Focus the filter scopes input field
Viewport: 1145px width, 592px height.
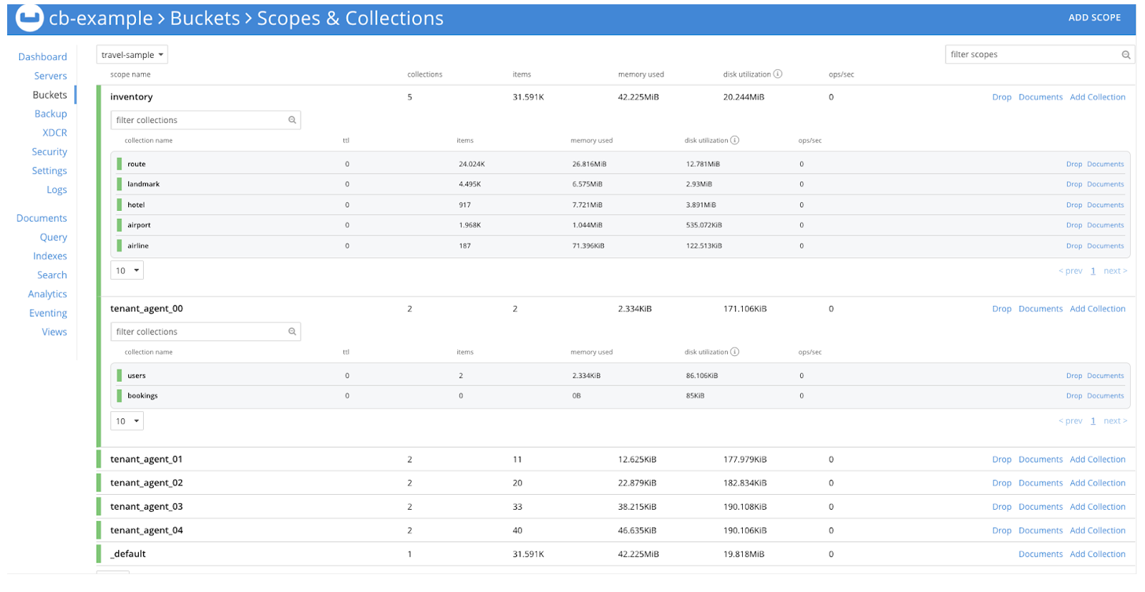(x=1030, y=55)
